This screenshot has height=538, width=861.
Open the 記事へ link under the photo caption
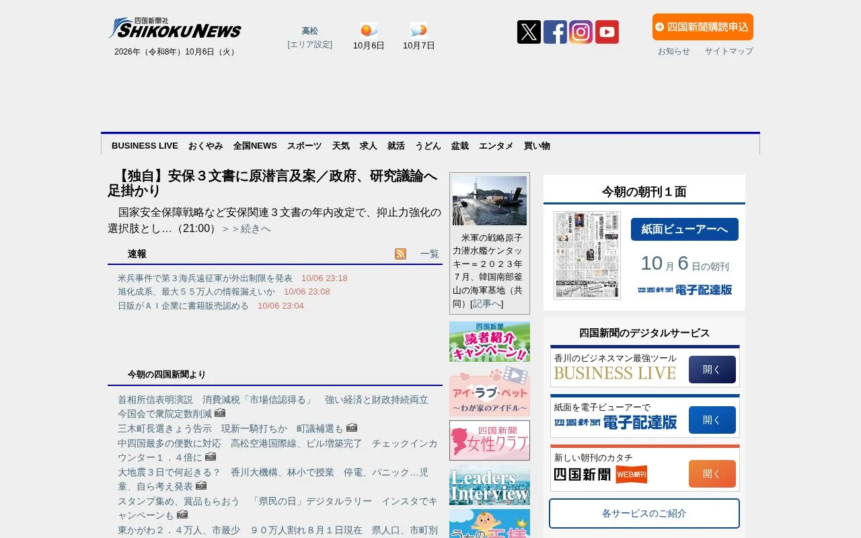coord(487,304)
